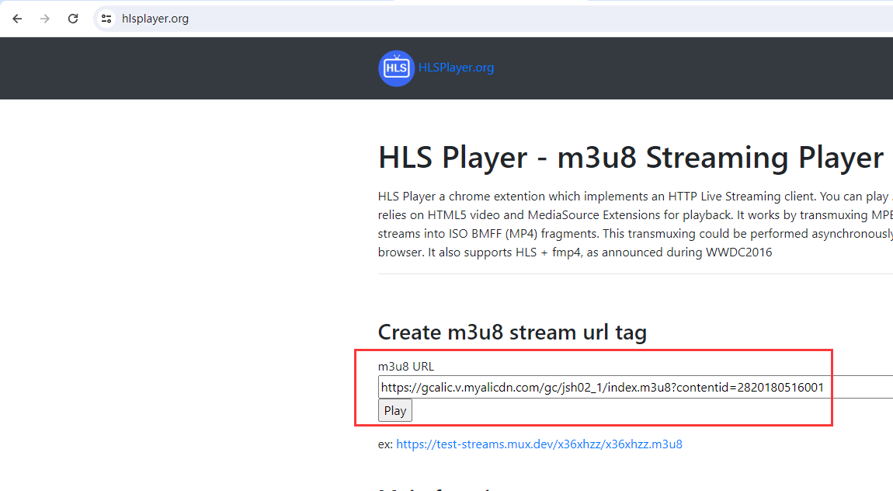Open the test-streams.mux.dev example link
Image resolution: width=893 pixels, height=491 pixels.
click(x=540, y=444)
